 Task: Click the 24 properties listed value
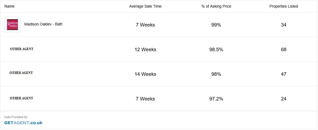pos(284,99)
